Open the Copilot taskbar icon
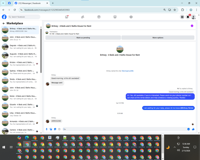Image resolution: width=200 pixels, height=160 pixels. (19, 138)
